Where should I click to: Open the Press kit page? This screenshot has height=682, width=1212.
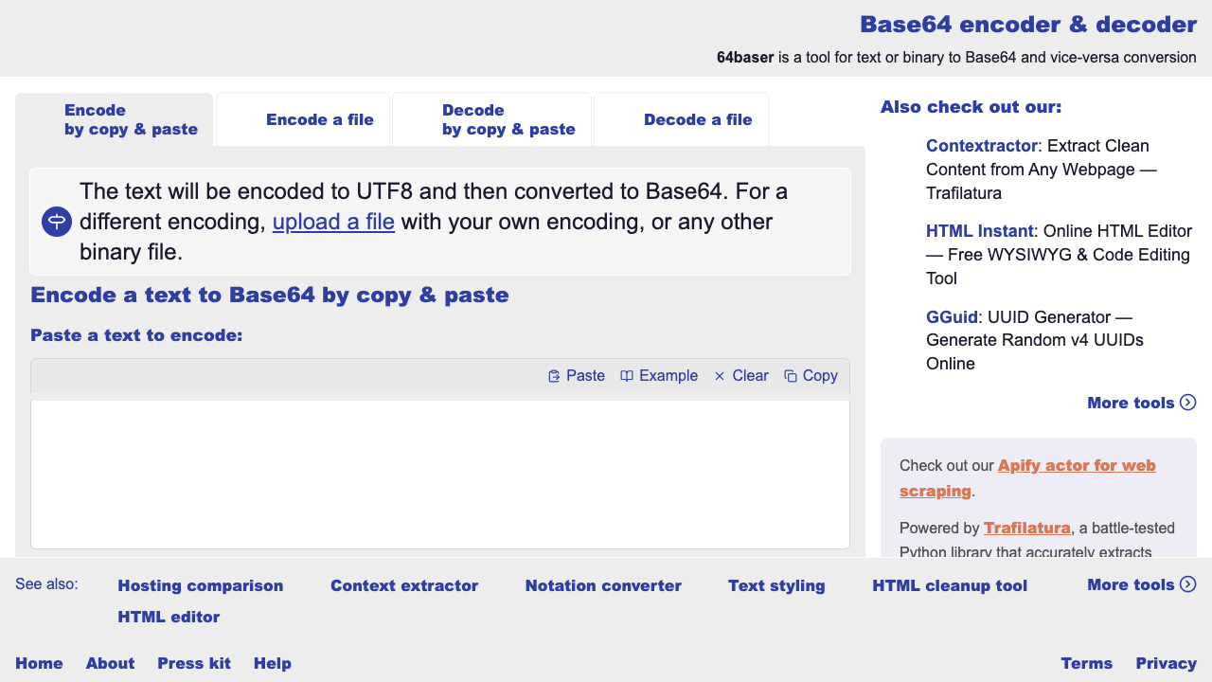point(194,663)
